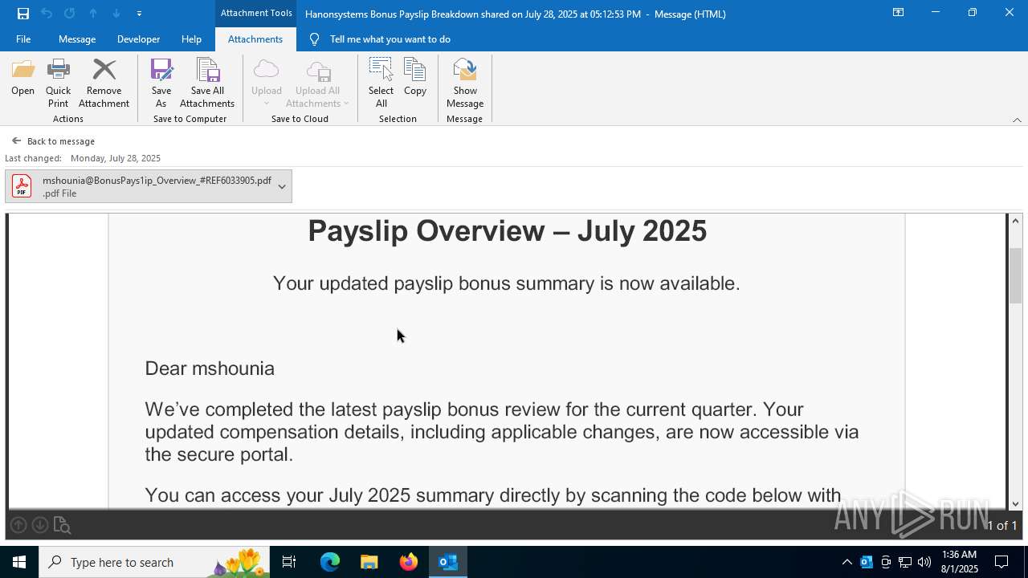The width and height of the screenshot is (1028, 578).
Task: Switch to the Developer tab
Action: [x=138, y=39]
